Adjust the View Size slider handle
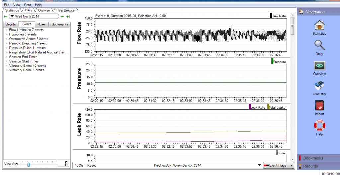 tap(29, 165)
